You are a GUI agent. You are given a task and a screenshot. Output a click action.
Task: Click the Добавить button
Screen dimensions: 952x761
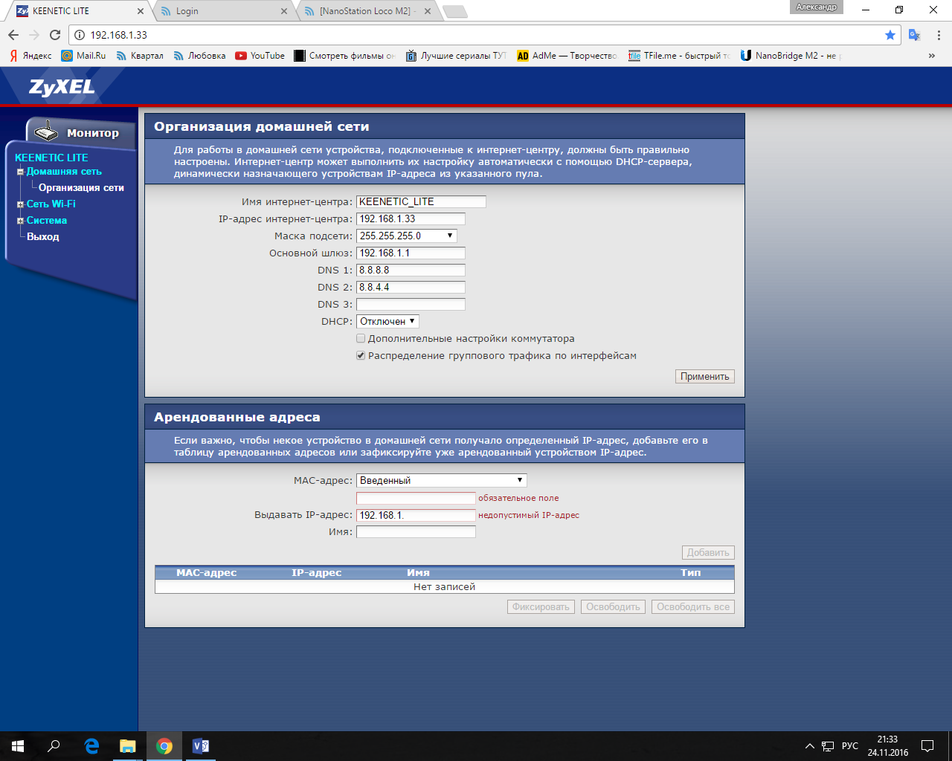click(x=708, y=553)
